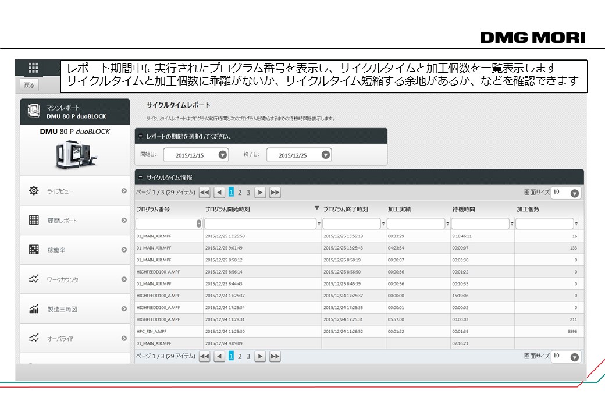Click arrow chevron on 製造三角図 row

(x=124, y=308)
